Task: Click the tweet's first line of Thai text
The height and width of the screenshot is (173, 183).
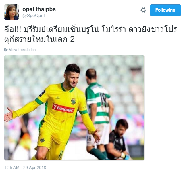Action: coord(91,29)
